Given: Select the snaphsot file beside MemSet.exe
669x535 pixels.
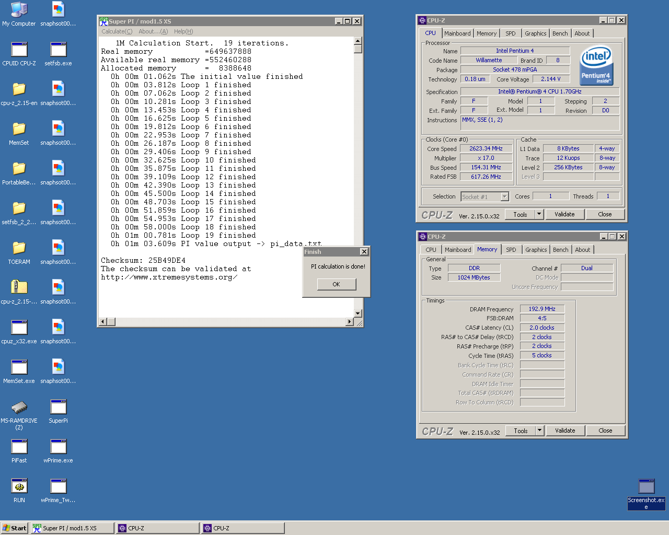Looking at the screenshot, I should pyautogui.click(x=58, y=371).
